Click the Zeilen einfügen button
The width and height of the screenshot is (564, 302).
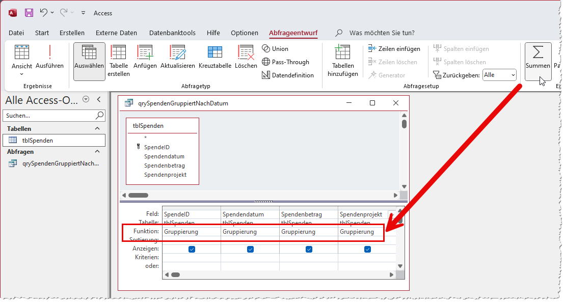tap(394, 49)
